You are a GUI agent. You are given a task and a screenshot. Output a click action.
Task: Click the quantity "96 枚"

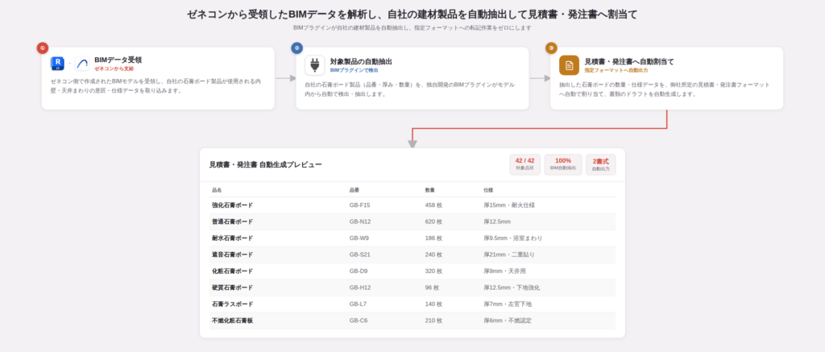432,288
